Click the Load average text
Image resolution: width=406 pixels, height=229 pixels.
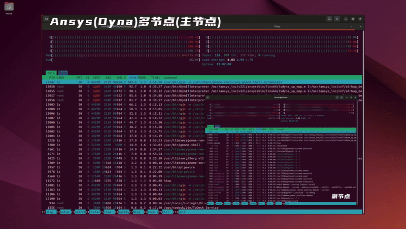click(227, 60)
